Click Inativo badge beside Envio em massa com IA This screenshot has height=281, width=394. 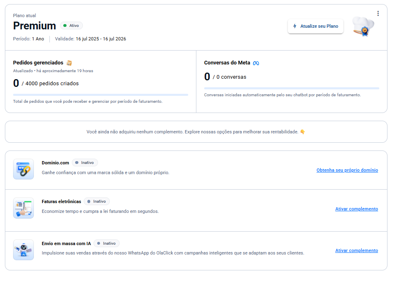[x=107, y=243]
